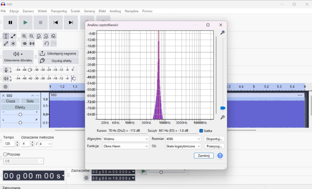The image size is (312, 189).
Task: Select the Multi-tool asterisk icon
Action: [x=13, y=43]
